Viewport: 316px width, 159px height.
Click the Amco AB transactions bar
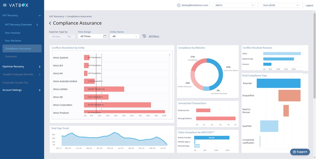click(96, 97)
